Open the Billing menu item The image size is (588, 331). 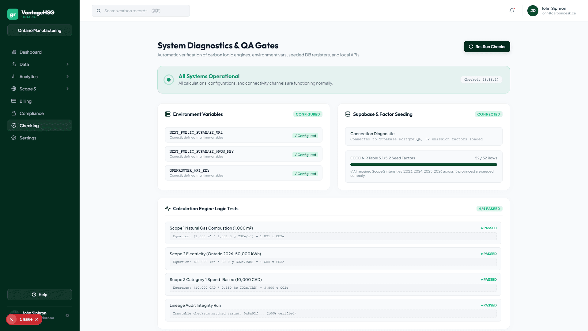[x=40, y=101]
